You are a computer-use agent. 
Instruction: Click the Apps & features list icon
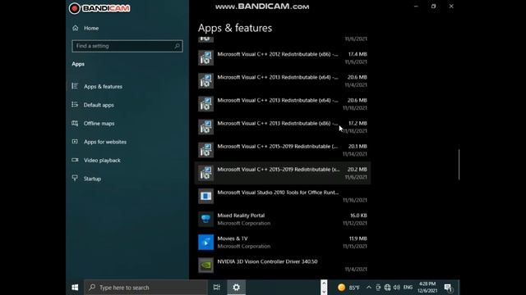point(75,86)
